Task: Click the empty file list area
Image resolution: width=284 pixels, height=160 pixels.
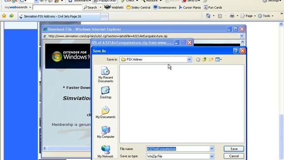Action: tap(181, 104)
